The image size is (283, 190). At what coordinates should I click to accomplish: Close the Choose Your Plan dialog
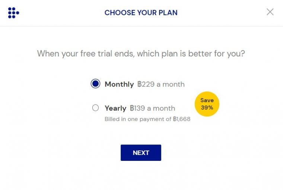coord(270,12)
